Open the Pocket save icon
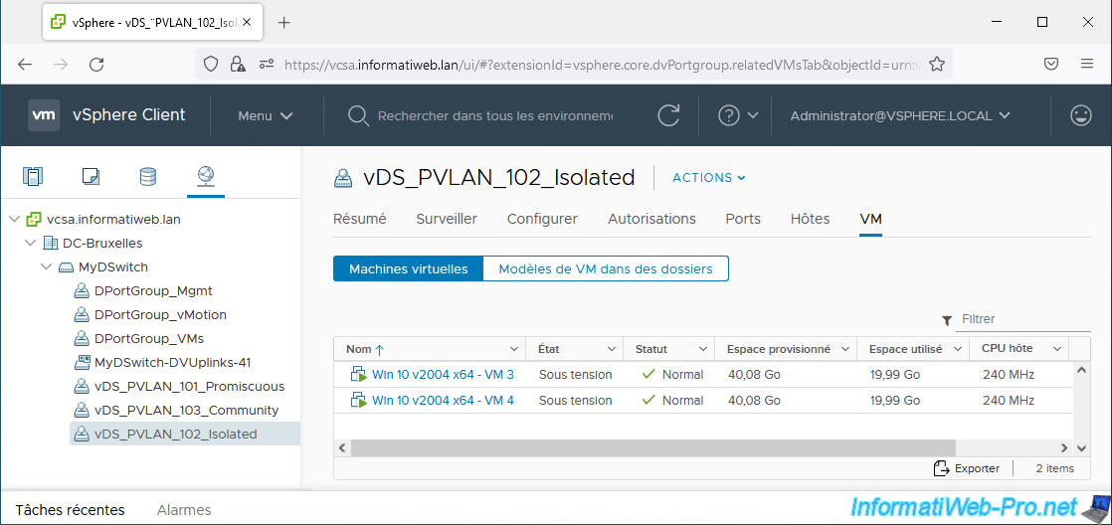The width and height of the screenshot is (1112, 525). [x=1051, y=65]
